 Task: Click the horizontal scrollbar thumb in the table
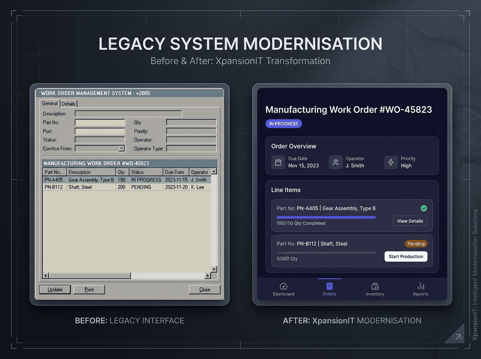pyautogui.click(x=90, y=276)
